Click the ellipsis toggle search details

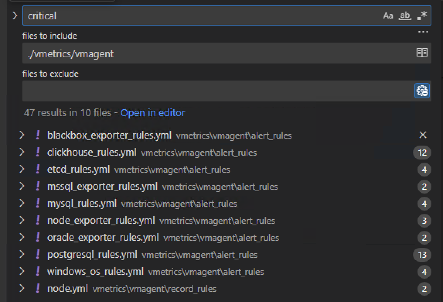[x=423, y=32]
